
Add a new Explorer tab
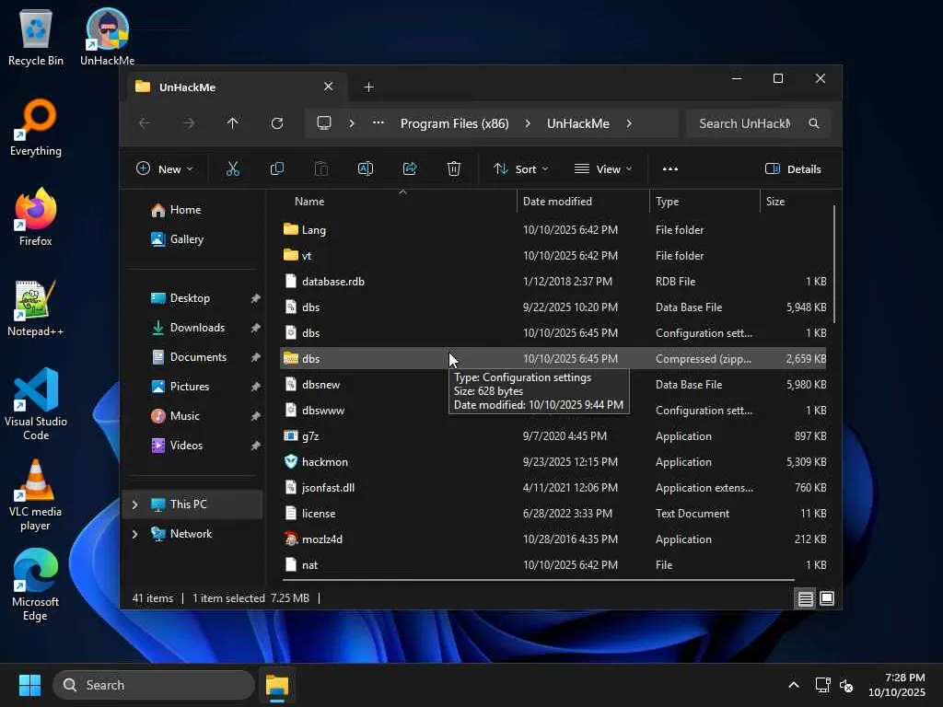(368, 87)
